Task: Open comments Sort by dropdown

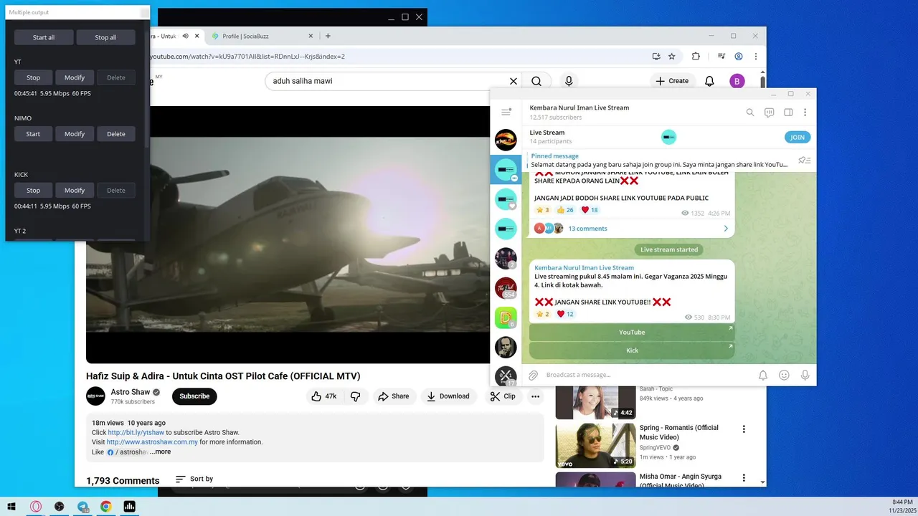Action: pos(194,479)
